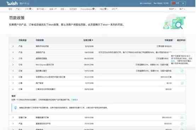Open the account dropdown at far right of nav
This screenshot has height=130, width=196.
(x=182, y=9)
